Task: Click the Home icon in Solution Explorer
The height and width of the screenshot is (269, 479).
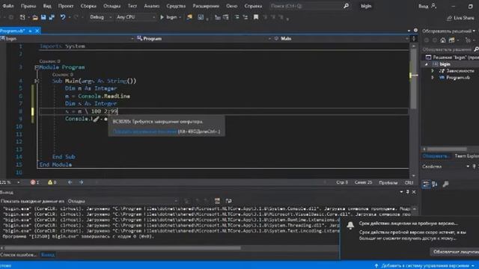Action: [x=443, y=40]
